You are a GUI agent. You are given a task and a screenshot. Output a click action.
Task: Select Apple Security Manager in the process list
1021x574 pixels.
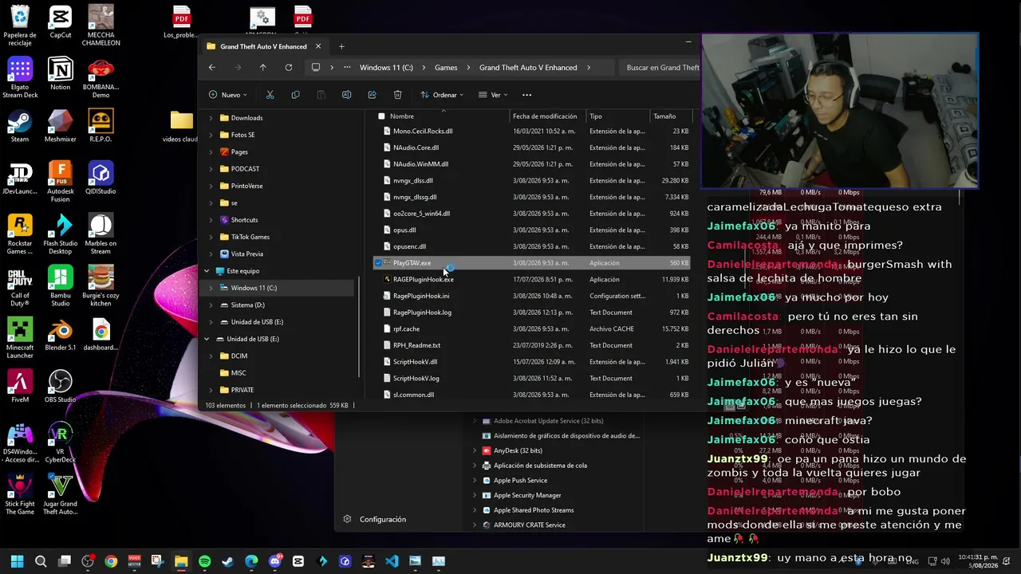(527, 495)
